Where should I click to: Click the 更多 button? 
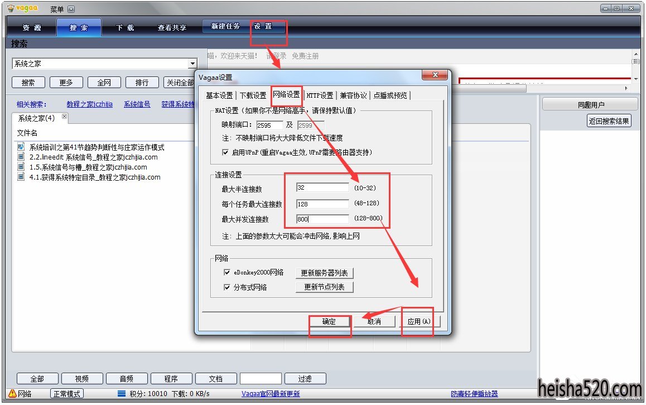coord(66,83)
